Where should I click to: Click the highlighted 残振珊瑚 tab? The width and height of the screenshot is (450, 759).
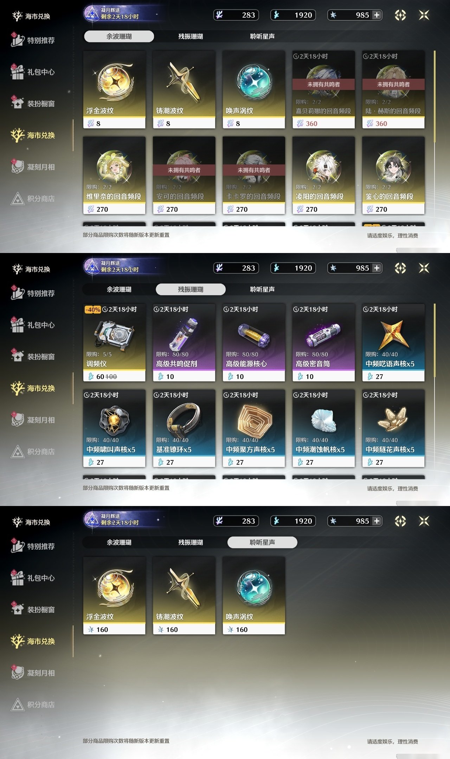coord(191,289)
